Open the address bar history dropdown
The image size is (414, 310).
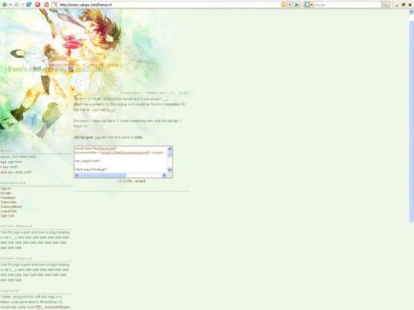pos(290,4)
